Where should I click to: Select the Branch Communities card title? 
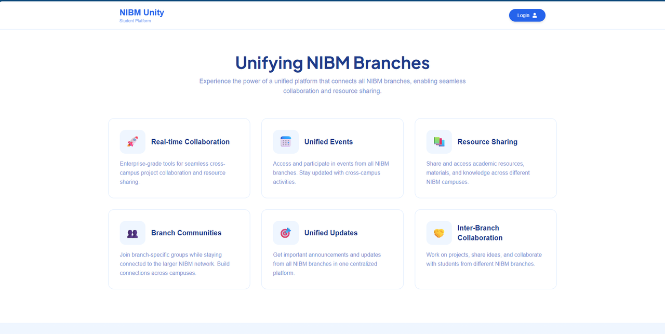[186, 233]
